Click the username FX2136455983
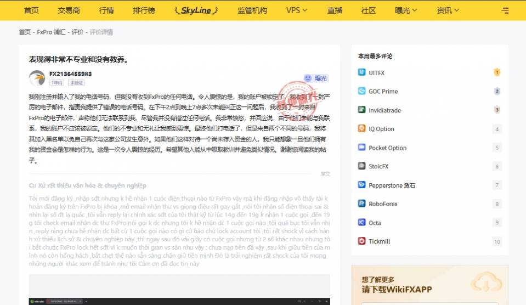Screen dimensions: 526x305 (x=70, y=74)
